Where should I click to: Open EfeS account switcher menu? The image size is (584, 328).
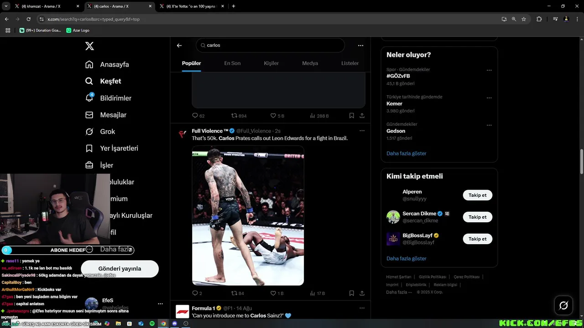(160, 304)
